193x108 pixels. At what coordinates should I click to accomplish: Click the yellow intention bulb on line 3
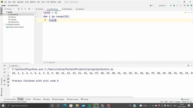pyautogui.click(x=45, y=20)
